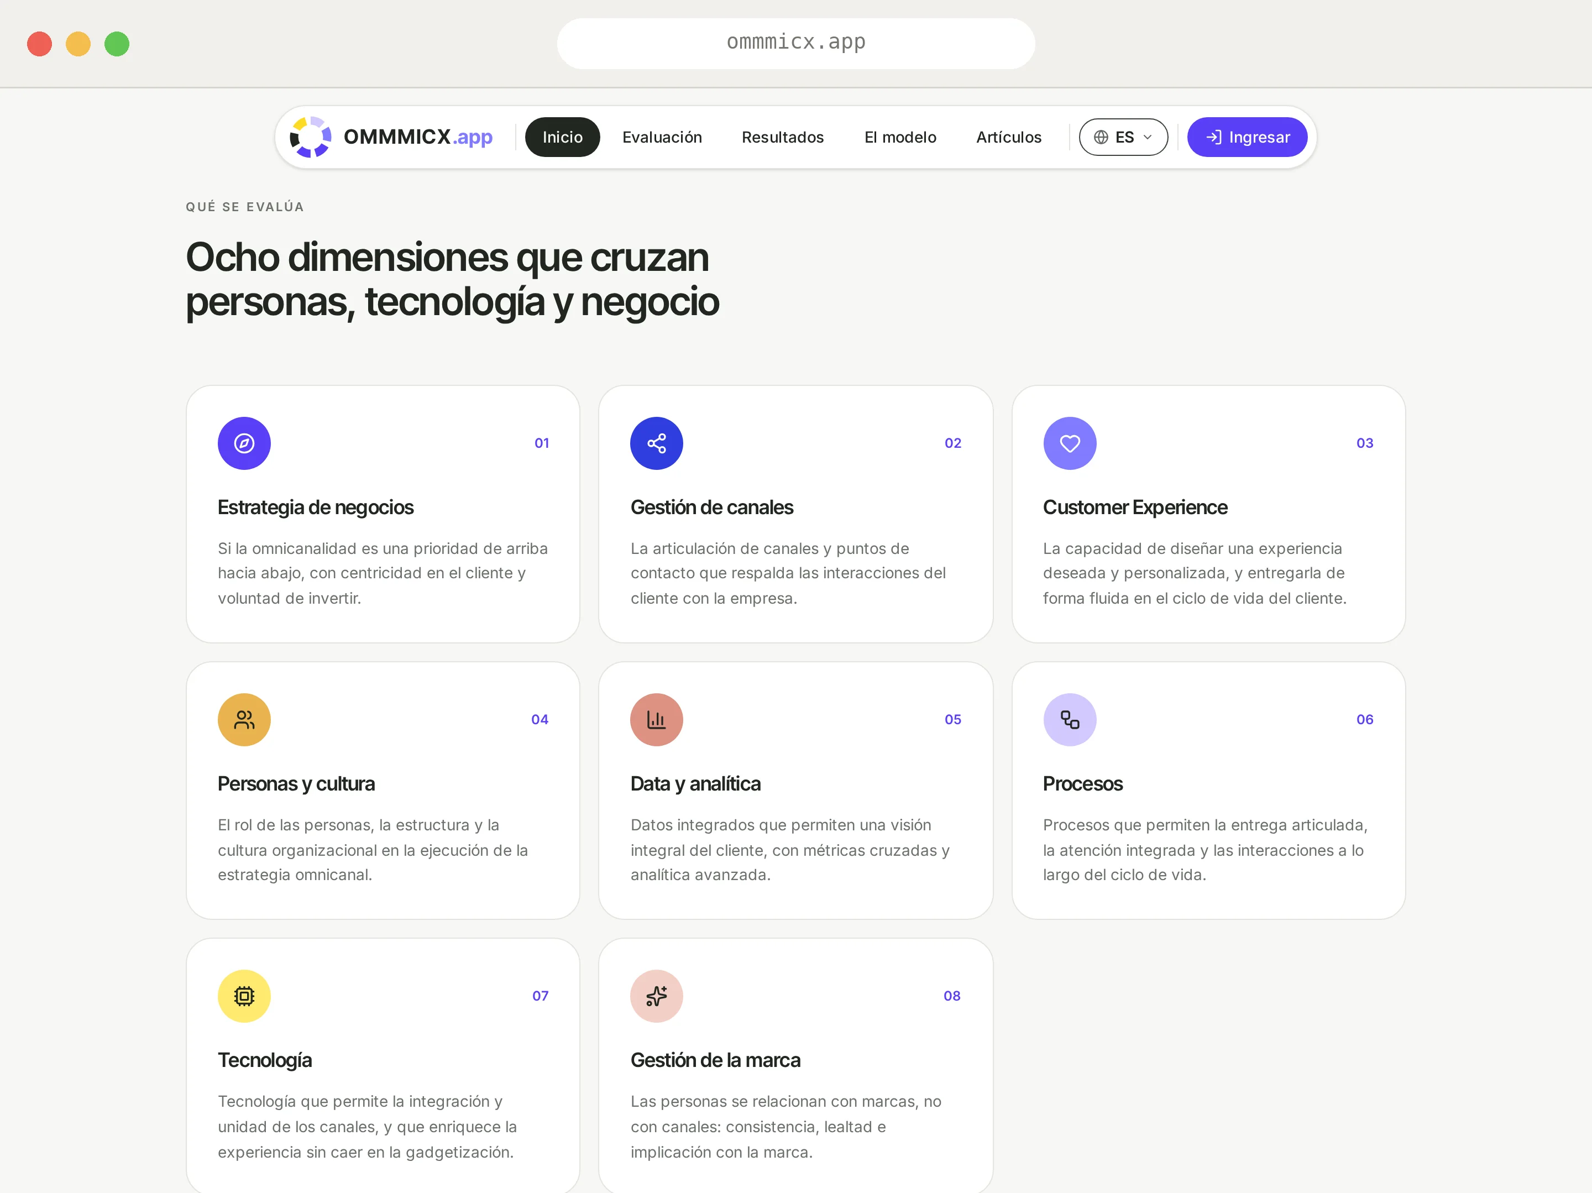Click the workflow icon on Procesos
This screenshot has height=1193, width=1592.
click(x=1070, y=720)
